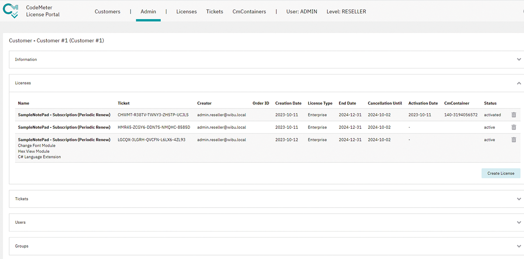Select the CmContainer column header
Screen dimensions: 524x259
(x=457, y=104)
